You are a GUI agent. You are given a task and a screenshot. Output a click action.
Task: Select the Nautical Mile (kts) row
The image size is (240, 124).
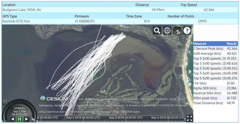click(x=216, y=93)
